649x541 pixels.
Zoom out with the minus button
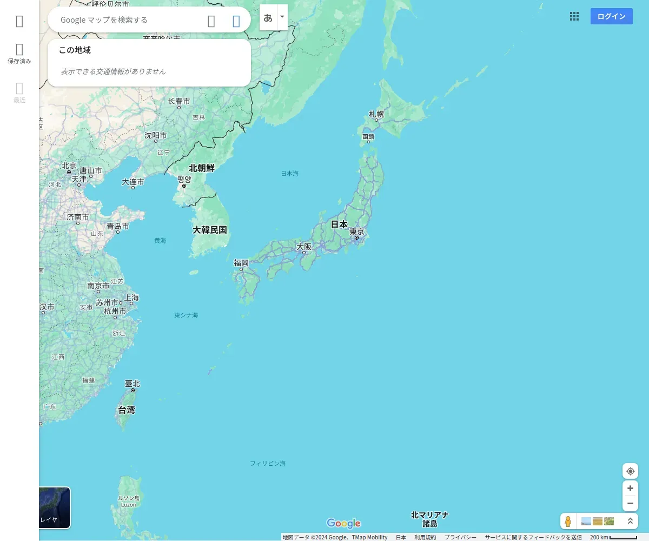pyautogui.click(x=630, y=504)
